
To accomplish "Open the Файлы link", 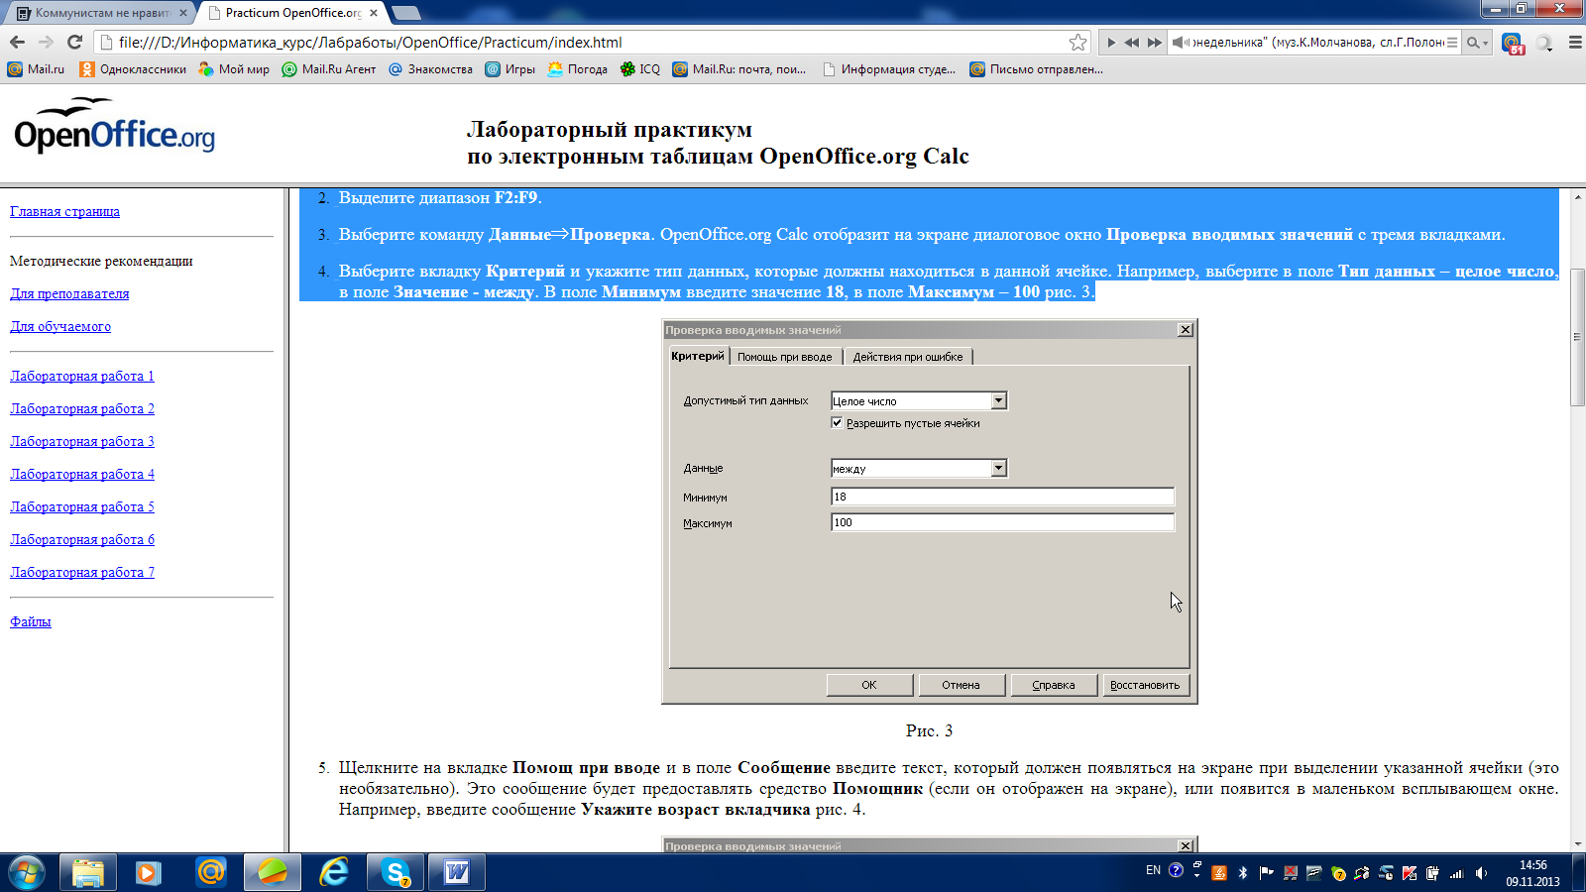I will point(31,621).
